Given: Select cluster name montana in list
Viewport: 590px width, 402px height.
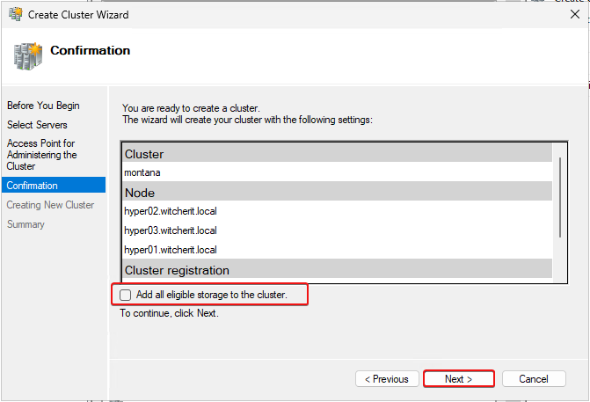Looking at the screenshot, I should point(142,172).
